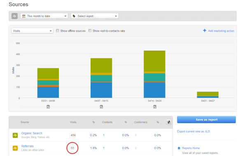Click the x-axis label '04/21 - 04/27'
This screenshot has width=247, height=156.
coord(208,101)
